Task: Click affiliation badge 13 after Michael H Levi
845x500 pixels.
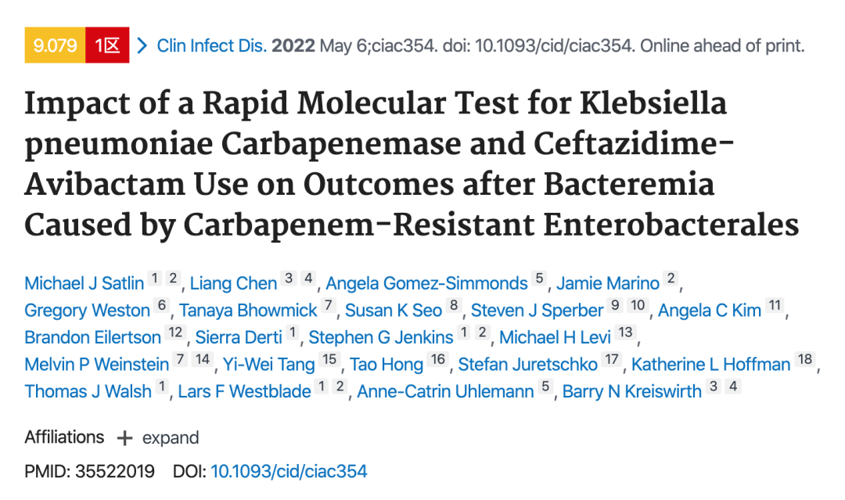Action: [x=626, y=333]
